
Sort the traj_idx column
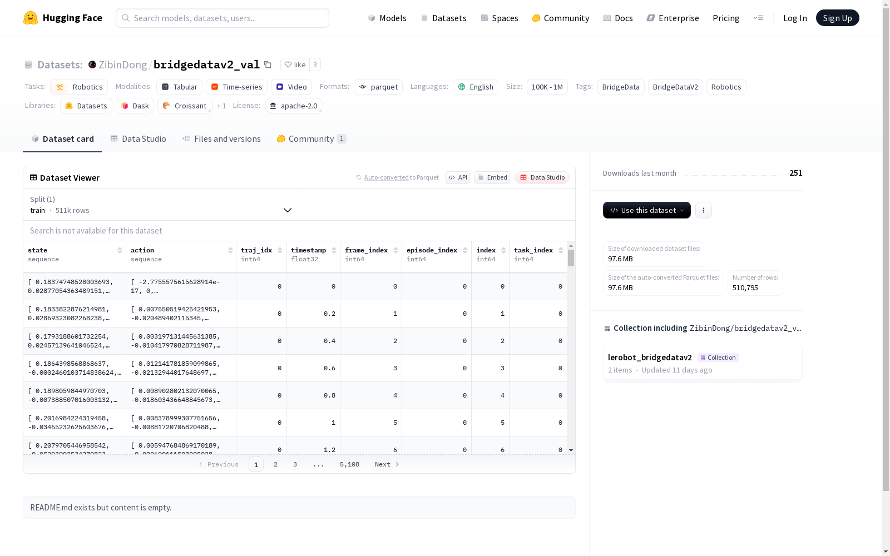(280, 250)
